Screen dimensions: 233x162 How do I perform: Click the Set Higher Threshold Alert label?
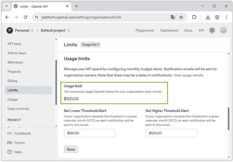[x=167, y=111]
